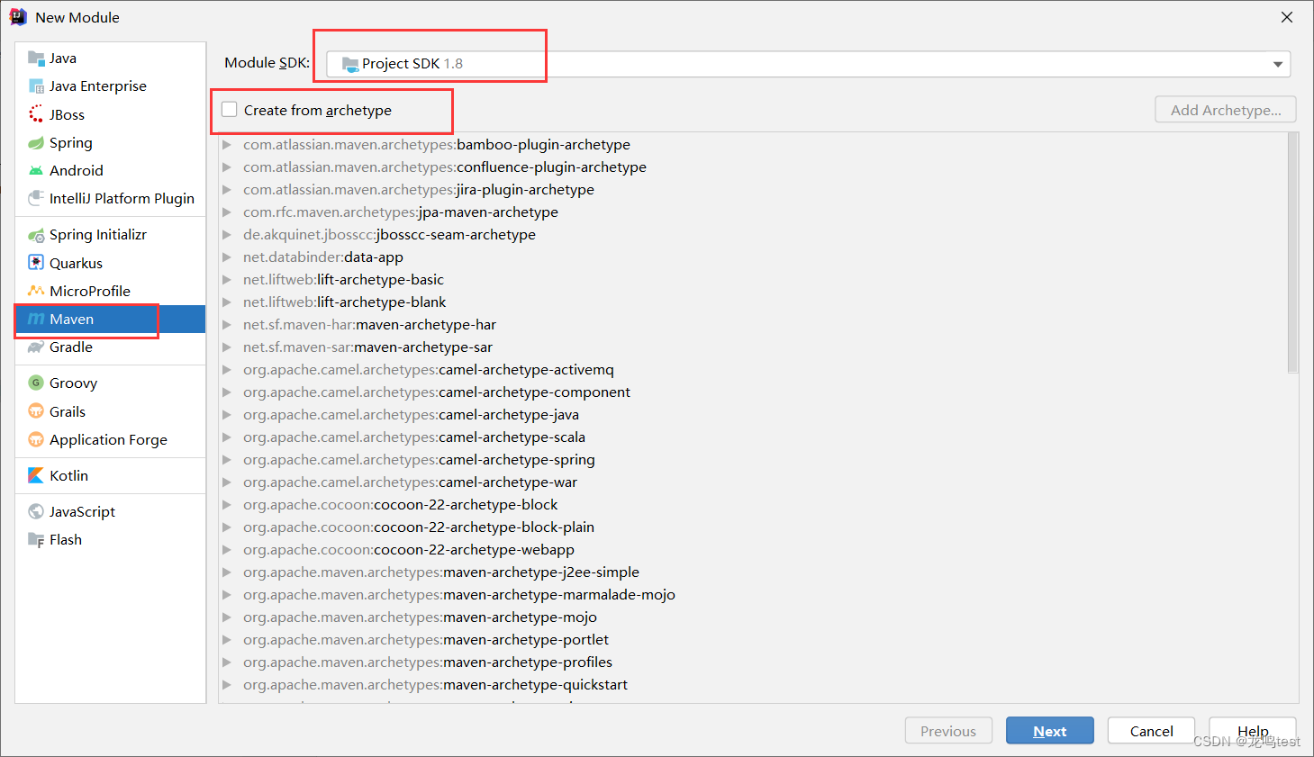Click the Groovy green icon
This screenshot has height=757, width=1314.
(x=36, y=383)
